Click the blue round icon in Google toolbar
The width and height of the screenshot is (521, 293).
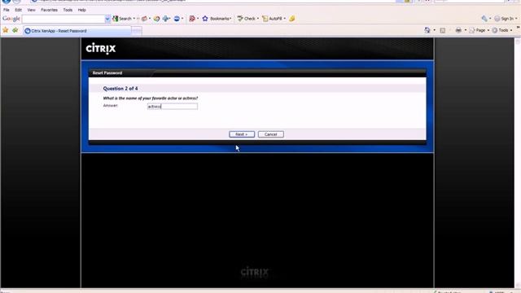click(177, 19)
